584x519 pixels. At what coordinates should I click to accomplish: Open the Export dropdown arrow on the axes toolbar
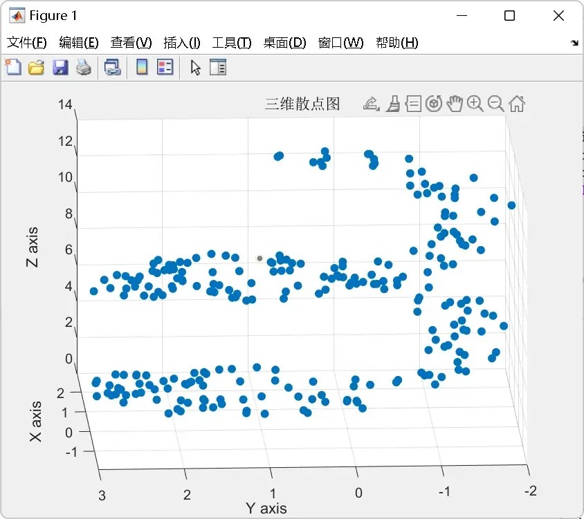pyautogui.click(x=378, y=108)
